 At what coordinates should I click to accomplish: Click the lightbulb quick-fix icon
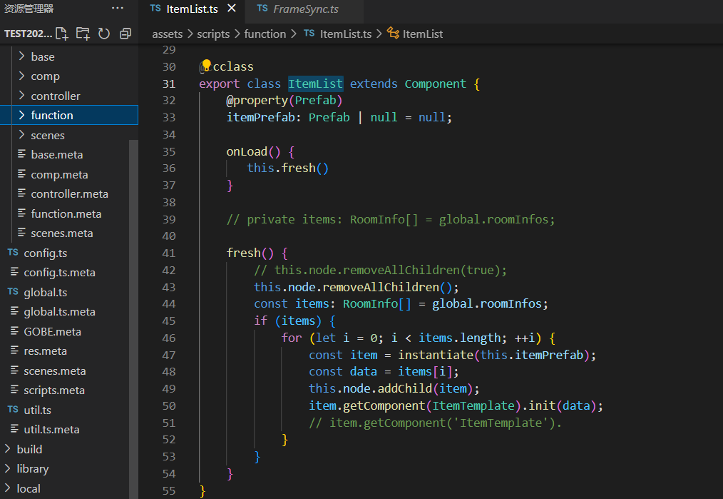point(207,66)
